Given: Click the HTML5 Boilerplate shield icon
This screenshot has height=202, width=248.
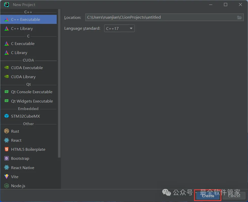Looking at the screenshot, I should point(7,149).
